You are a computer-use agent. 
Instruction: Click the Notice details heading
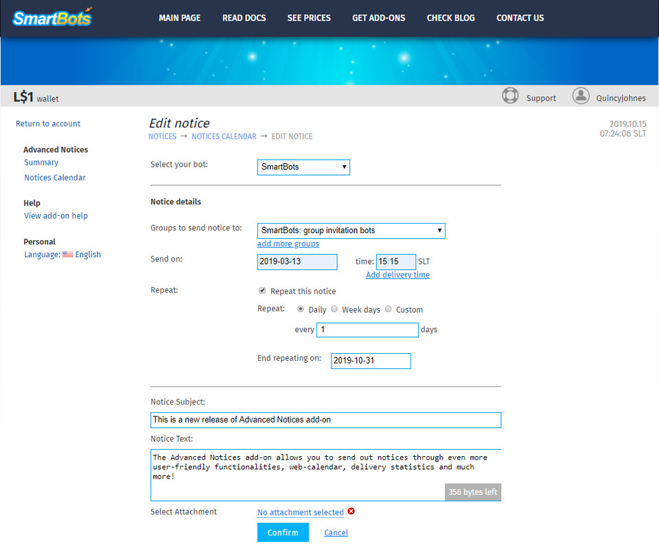pos(176,202)
